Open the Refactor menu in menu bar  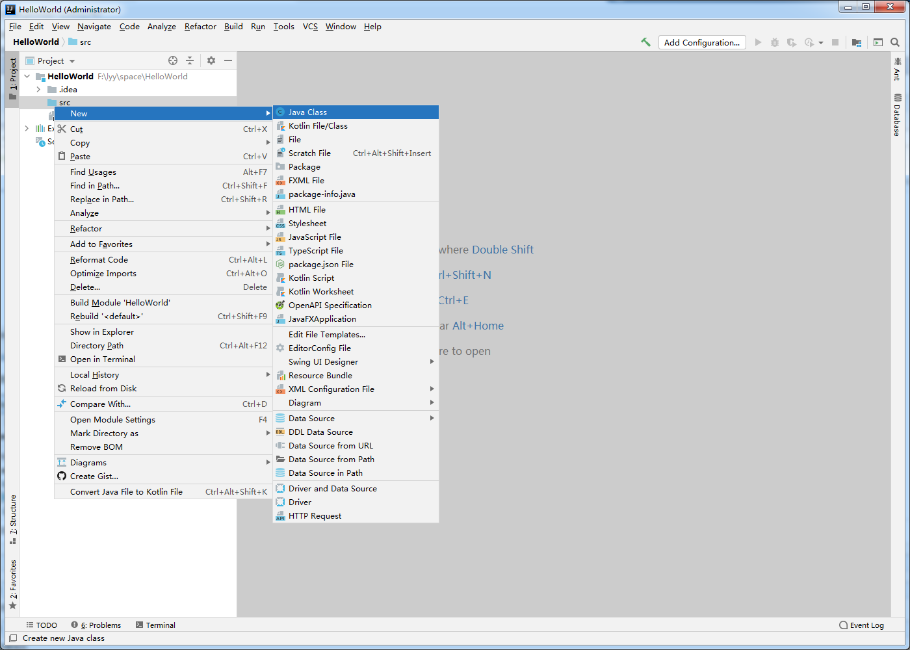200,27
